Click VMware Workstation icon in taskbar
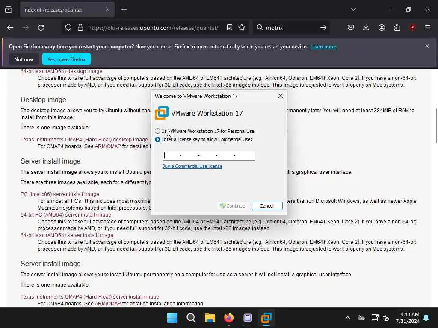438x328 pixels. 266,318
